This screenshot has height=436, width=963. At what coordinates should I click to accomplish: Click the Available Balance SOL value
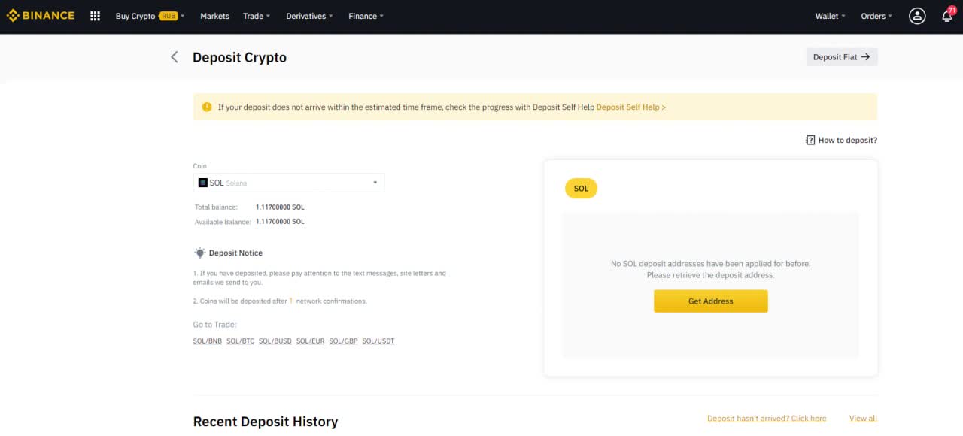click(280, 222)
